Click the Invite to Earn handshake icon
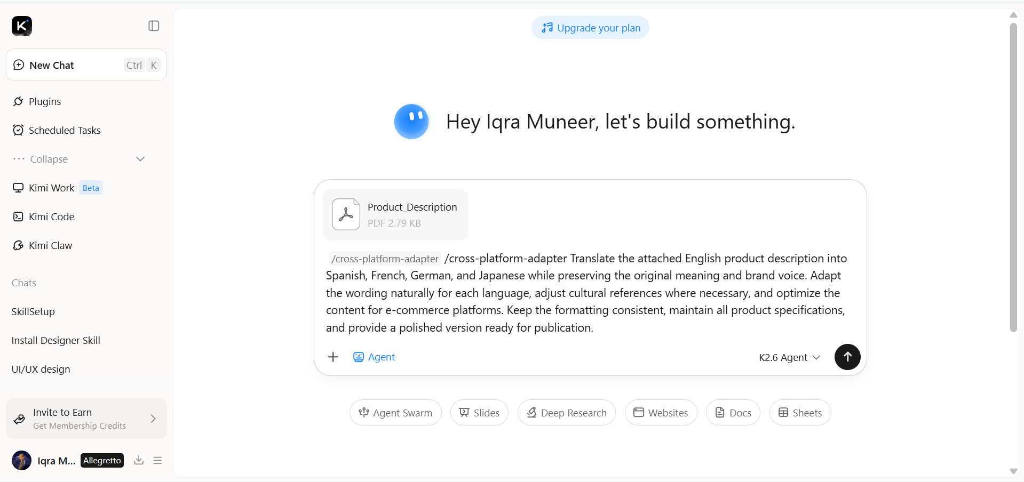Image resolution: width=1024 pixels, height=482 pixels. coord(19,419)
